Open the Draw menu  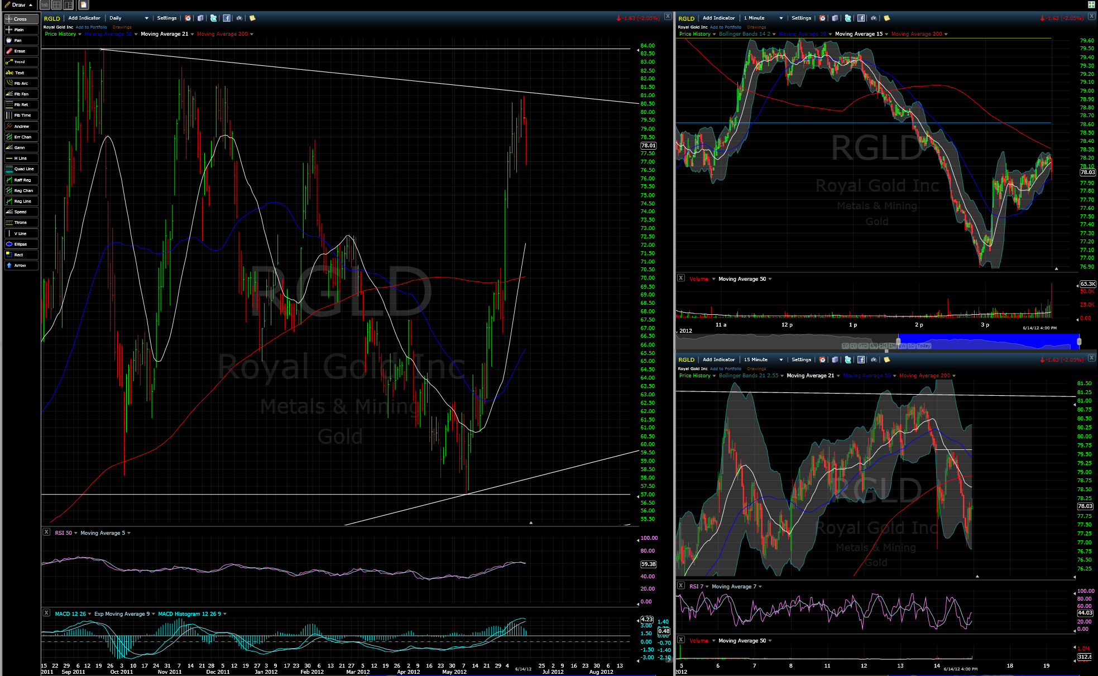click(18, 5)
